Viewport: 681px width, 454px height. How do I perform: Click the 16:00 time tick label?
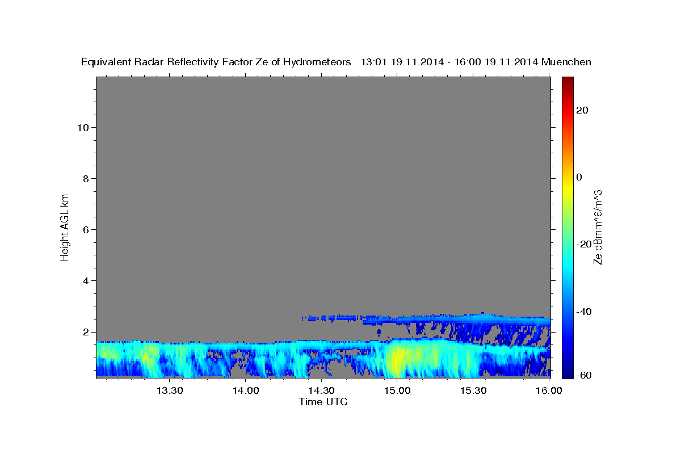coord(549,390)
